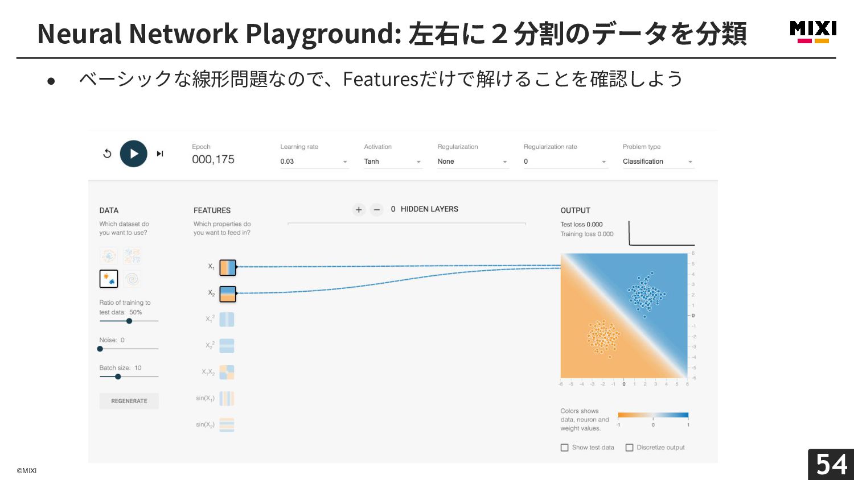
Task: Click the color scale legend bar
Action: (x=653, y=415)
